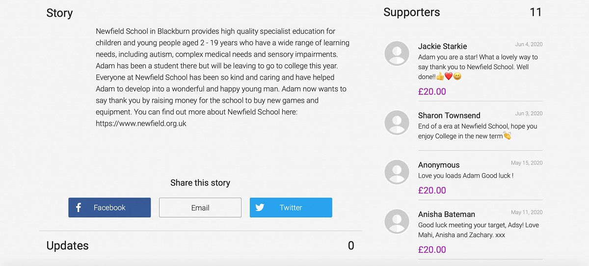Click Jackie Starkie's avatar icon
Image resolution: width=589 pixels, height=266 pixels.
tap(397, 53)
